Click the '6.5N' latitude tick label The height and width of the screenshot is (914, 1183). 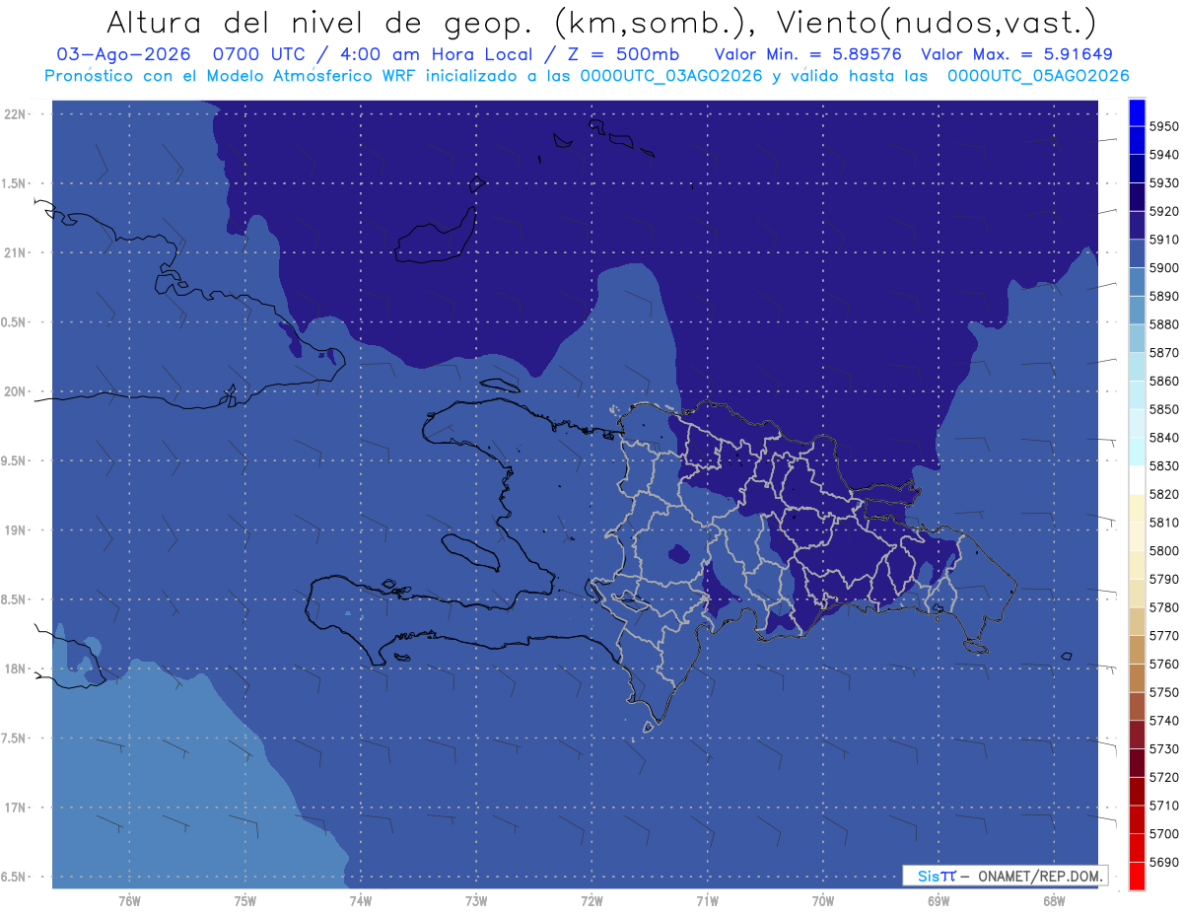tap(15, 878)
